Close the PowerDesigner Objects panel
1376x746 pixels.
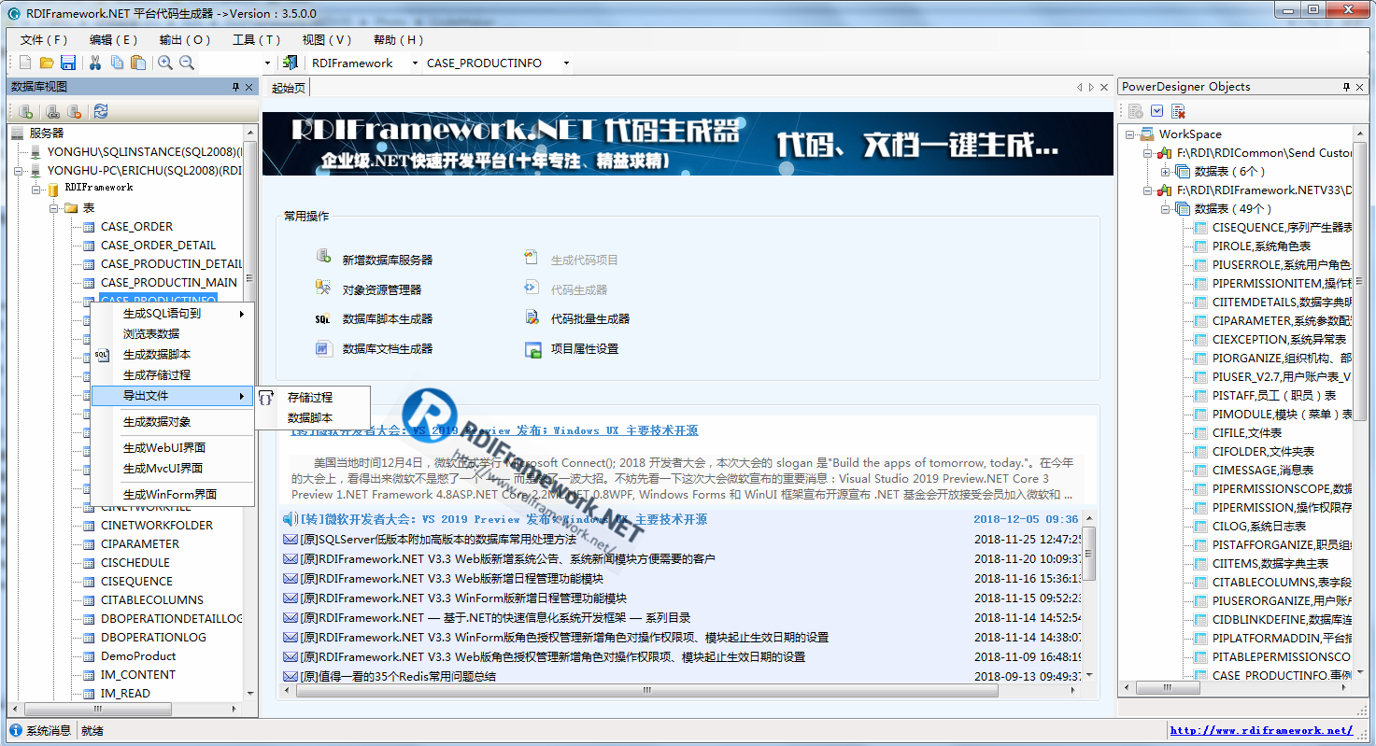[x=1360, y=87]
